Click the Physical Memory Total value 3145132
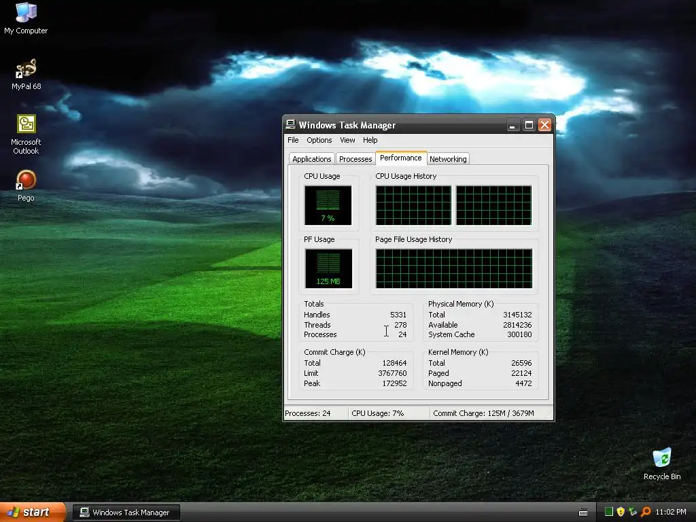696x522 pixels. click(x=517, y=315)
